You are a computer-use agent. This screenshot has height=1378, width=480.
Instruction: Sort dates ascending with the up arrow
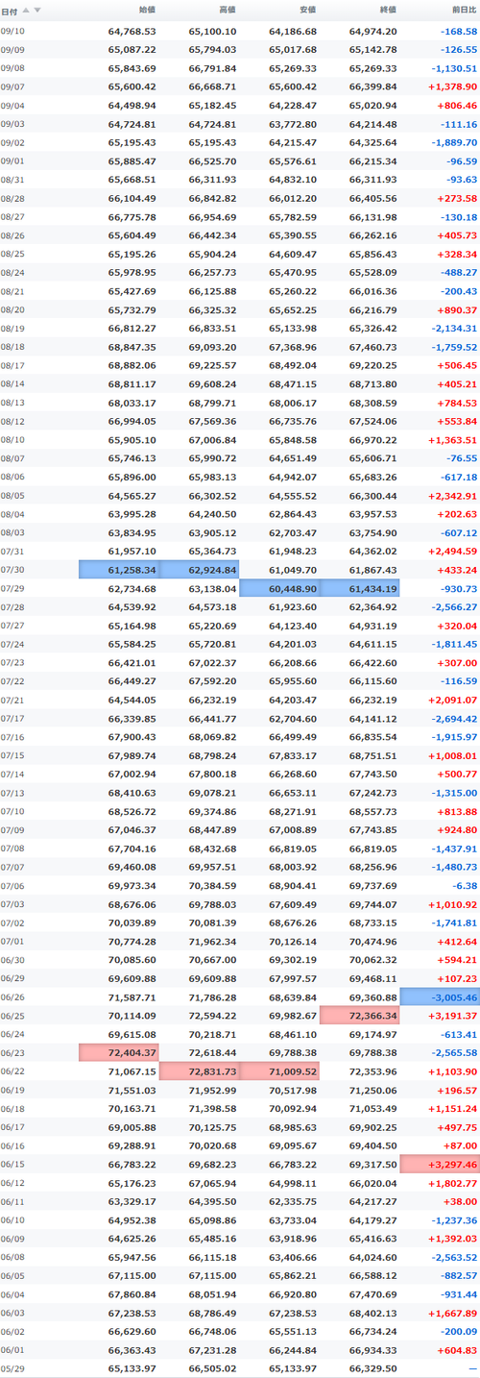coord(26,10)
